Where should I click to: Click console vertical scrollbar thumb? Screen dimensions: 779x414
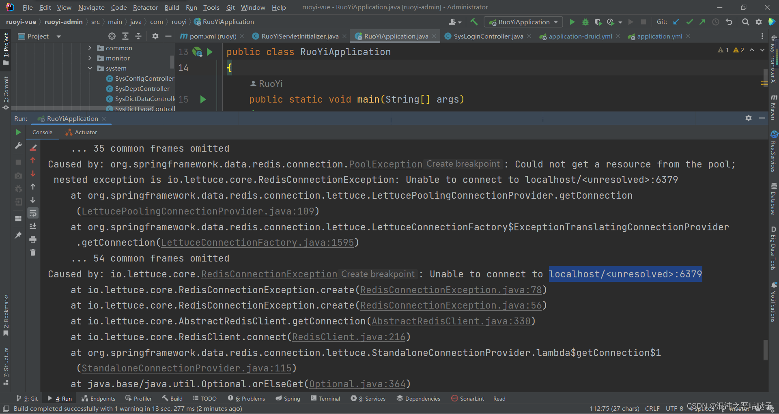point(766,350)
